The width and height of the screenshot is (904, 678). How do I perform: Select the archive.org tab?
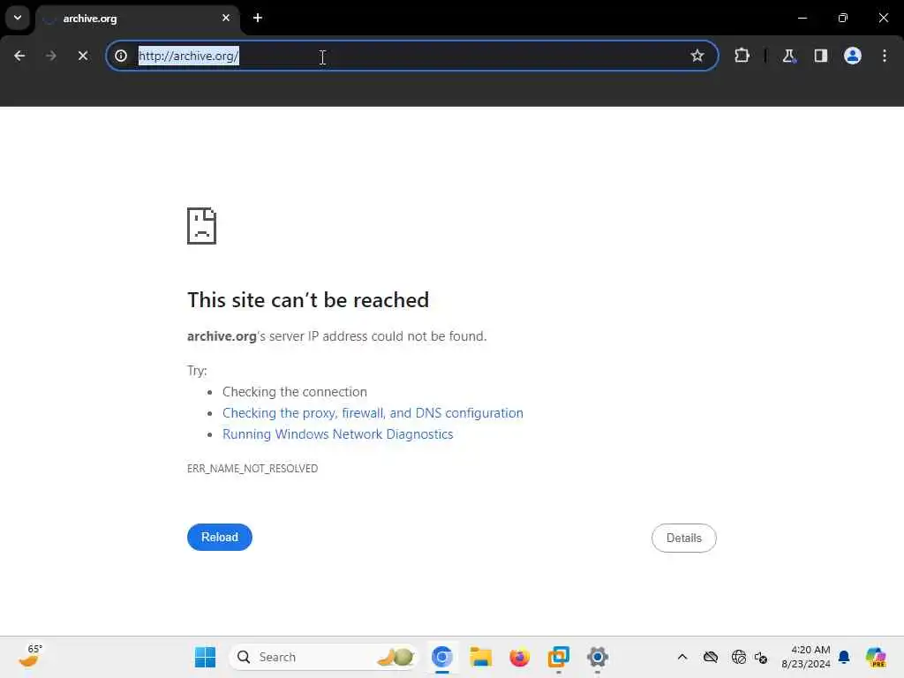point(137,19)
